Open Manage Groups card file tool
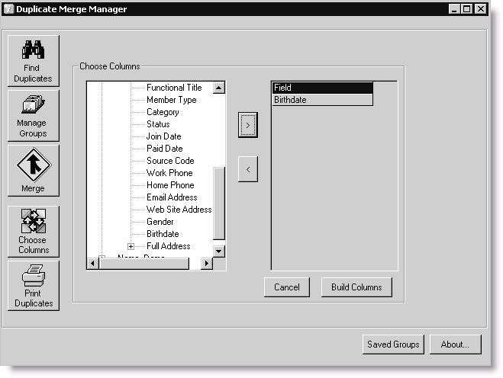Image resolution: width=503 pixels, height=378 pixels. (34, 116)
